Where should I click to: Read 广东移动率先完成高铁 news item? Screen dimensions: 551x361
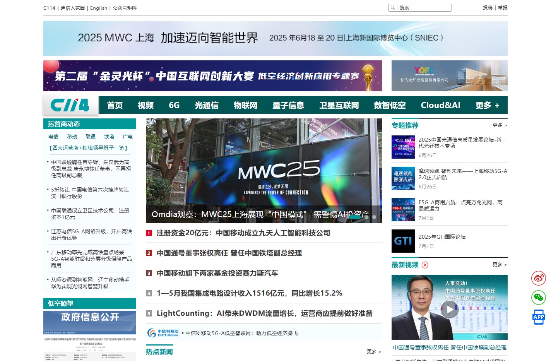[x=91, y=259]
